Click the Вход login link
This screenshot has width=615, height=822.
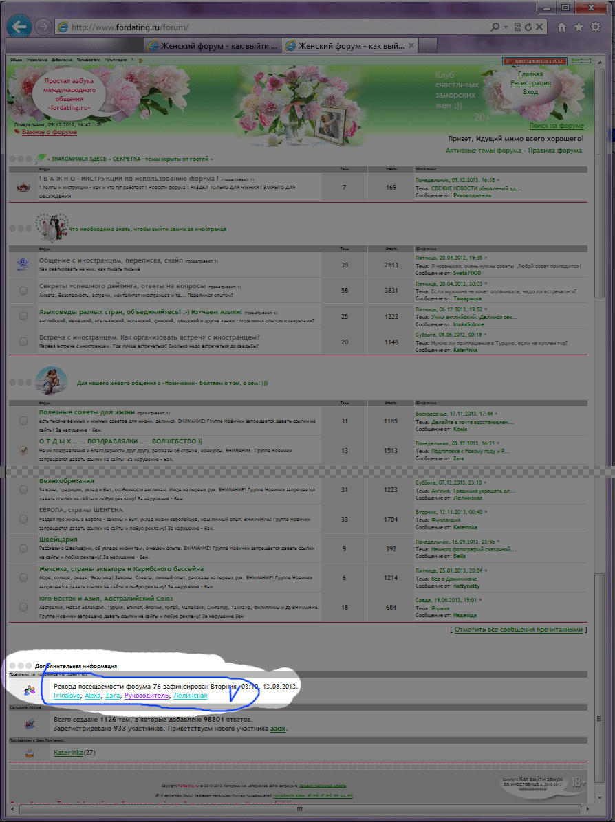point(530,92)
